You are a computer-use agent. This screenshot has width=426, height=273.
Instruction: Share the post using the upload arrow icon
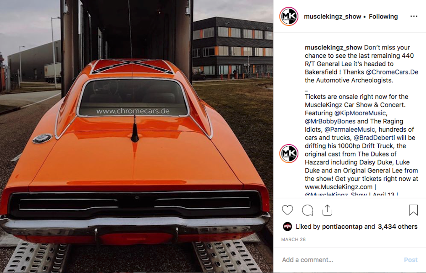327,210
